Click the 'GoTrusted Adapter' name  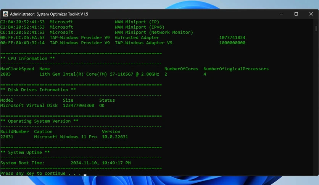(137, 38)
